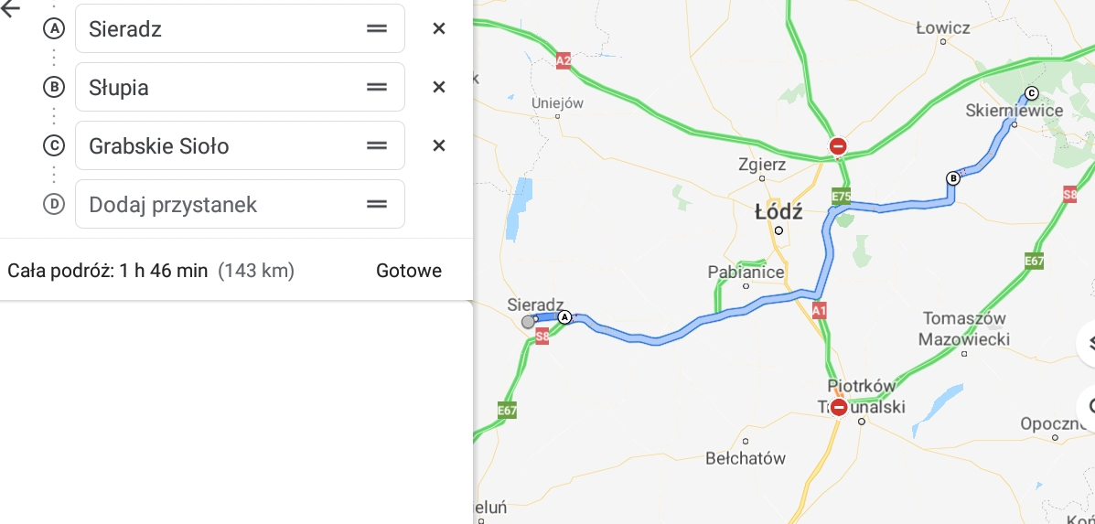Click the Dodaj przystanek field

[220, 204]
